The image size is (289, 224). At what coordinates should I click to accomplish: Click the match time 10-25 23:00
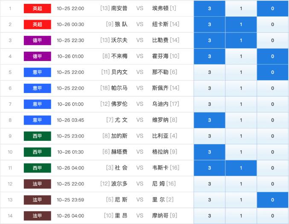70,136
